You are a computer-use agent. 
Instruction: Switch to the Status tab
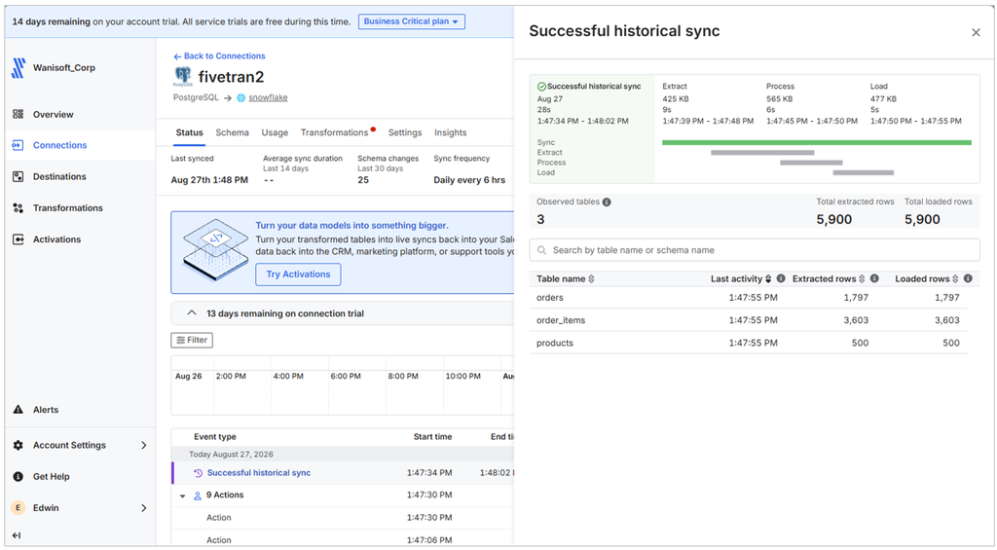(190, 132)
